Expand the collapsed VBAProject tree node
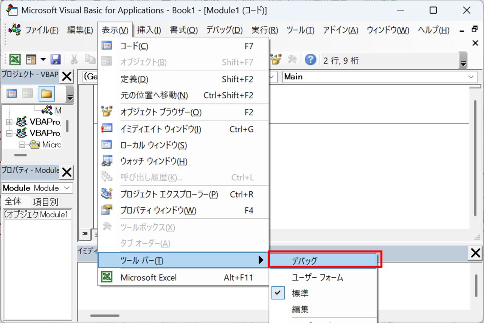The image size is (484, 323). pos(9,122)
